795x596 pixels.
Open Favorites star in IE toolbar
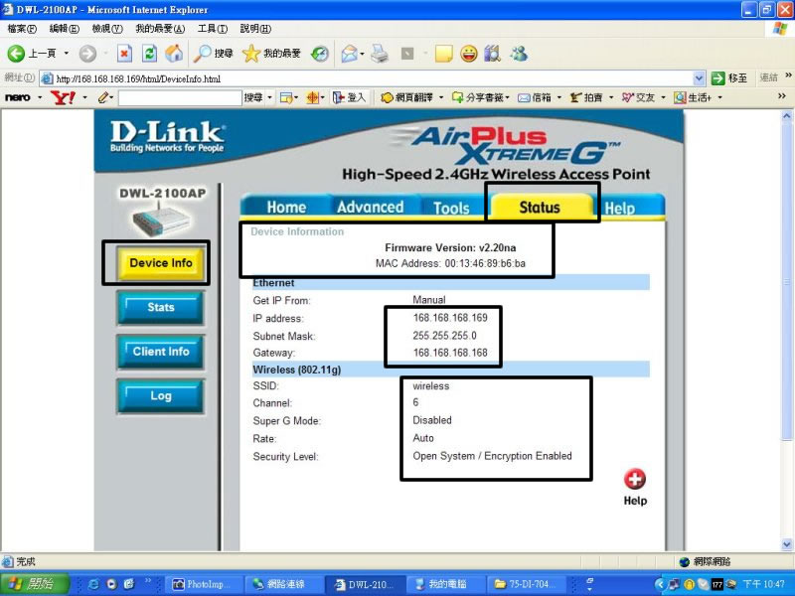click(x=271, y=54)
